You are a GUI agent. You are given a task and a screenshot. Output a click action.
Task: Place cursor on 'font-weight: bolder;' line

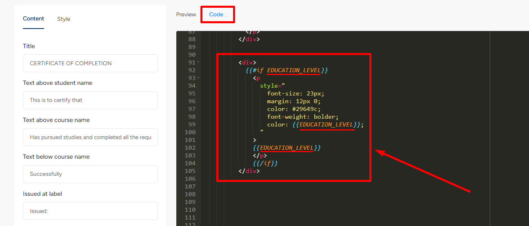pyautogui.click(x=303, y=117)
